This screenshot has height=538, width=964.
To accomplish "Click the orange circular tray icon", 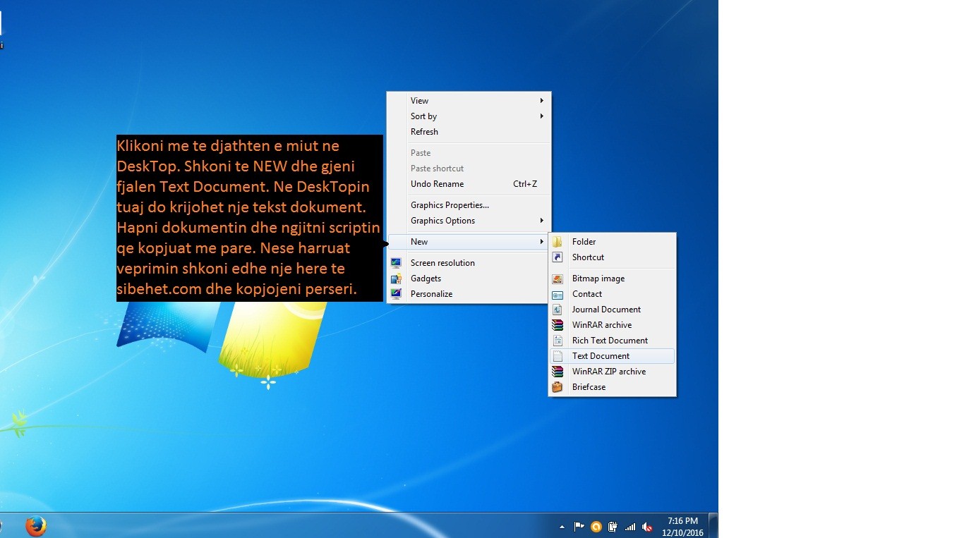I will 596,527.
